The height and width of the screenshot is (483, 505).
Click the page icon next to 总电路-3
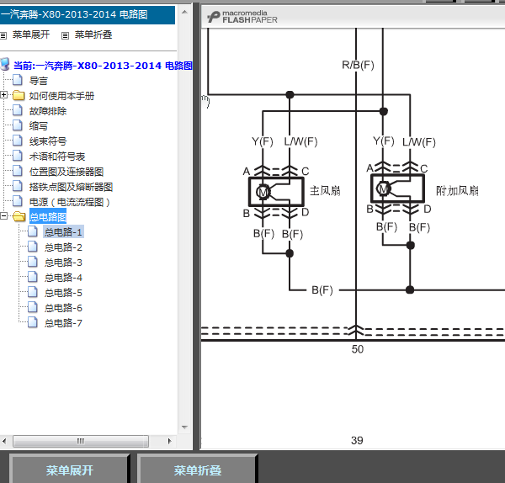[33, 262]
